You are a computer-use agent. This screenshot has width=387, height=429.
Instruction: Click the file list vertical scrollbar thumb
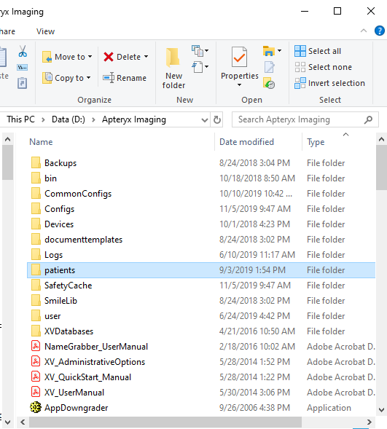(381, 168)
